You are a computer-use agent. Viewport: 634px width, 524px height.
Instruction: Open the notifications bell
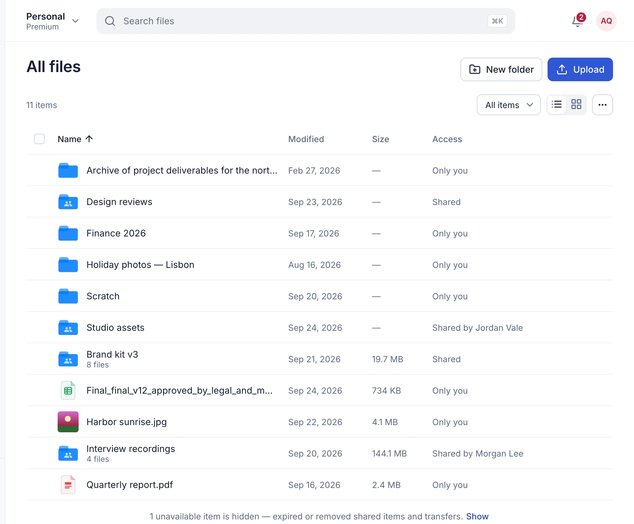[578, 21]
